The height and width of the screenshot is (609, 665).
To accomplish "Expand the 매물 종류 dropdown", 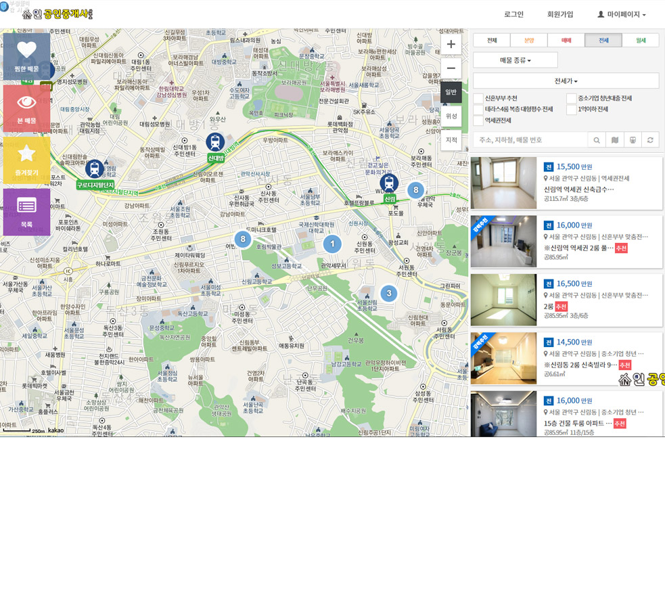I will 515,60.
